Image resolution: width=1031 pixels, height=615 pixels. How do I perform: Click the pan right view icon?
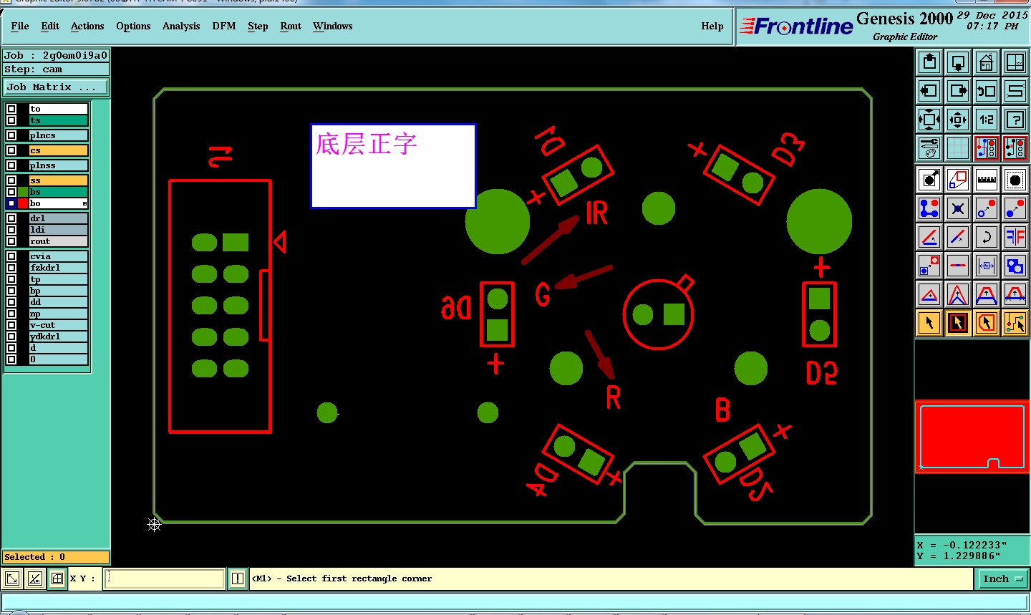tap(958, 91)
